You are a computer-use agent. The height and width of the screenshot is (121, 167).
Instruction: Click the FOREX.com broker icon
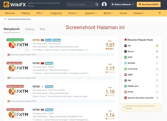click(125, 86)
